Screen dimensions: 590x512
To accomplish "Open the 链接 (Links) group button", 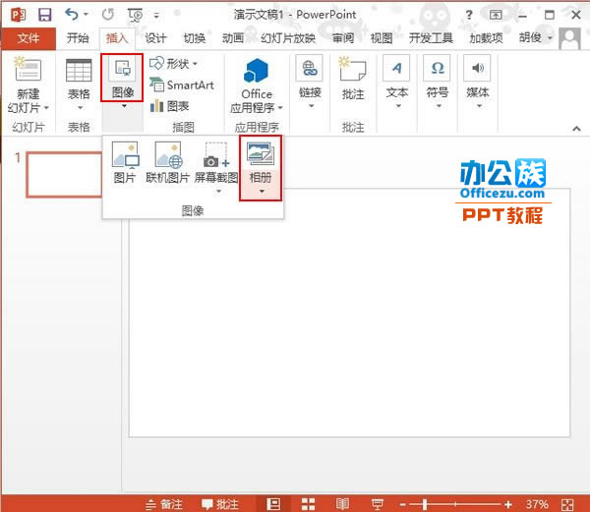I will pyautogui.click(x=310, y=82).
